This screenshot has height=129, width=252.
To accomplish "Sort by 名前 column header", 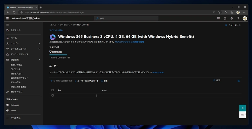I will 59,91.
